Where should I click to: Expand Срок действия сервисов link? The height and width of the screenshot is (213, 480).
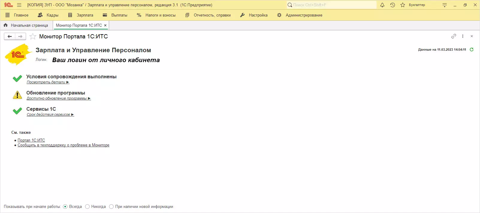click(50, 115)
